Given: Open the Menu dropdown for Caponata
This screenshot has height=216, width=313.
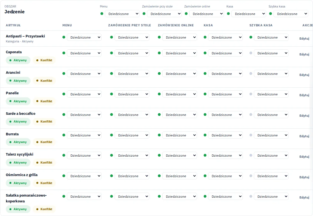Looking at the screenshot, I should (x=84, y=53).
